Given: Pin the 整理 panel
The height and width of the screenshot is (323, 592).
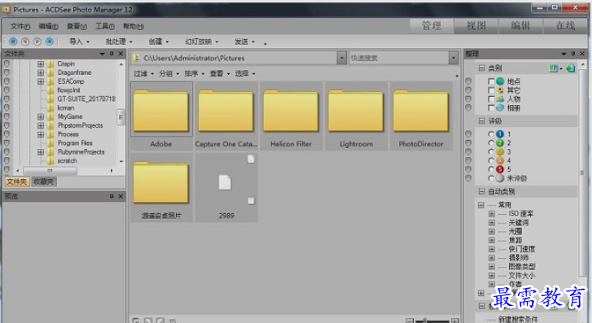Looking at the screenshot, I should pos(572,54).
